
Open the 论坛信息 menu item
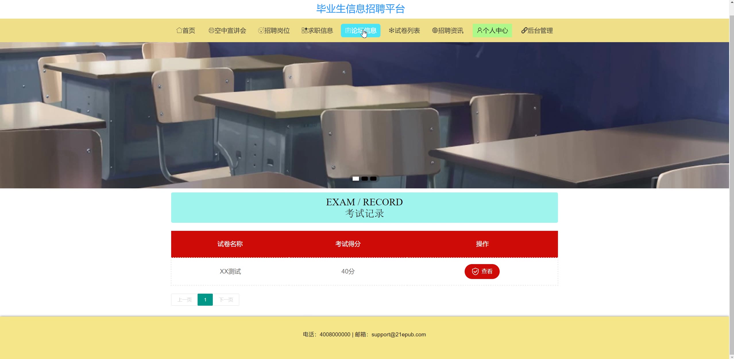[x=360, y=30]
